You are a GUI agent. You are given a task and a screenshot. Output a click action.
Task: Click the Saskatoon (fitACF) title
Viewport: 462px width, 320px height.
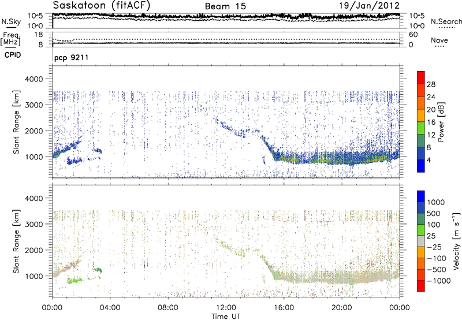tap(102, 6)
